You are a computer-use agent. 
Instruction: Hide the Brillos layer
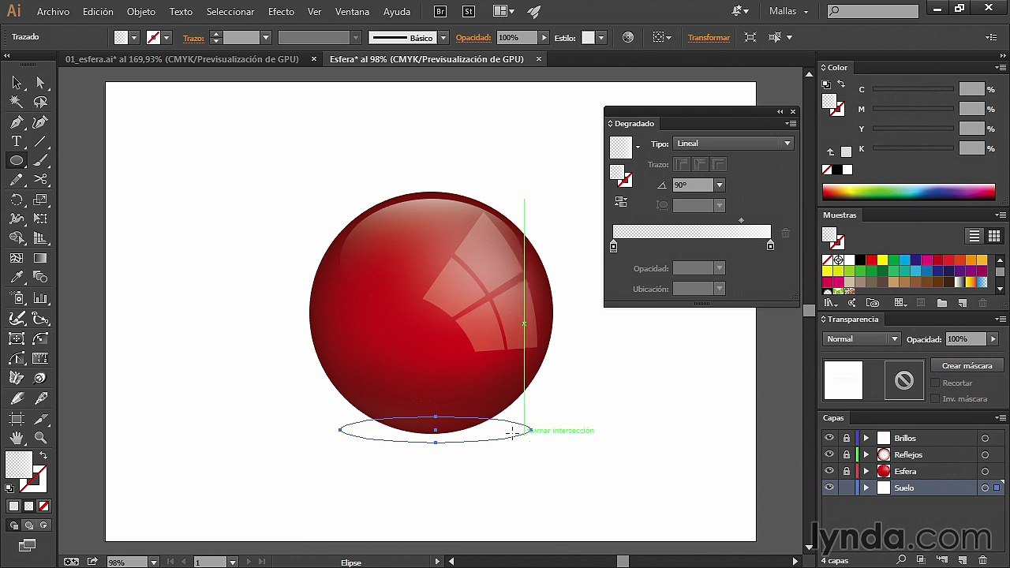click(x=829, y=438)
